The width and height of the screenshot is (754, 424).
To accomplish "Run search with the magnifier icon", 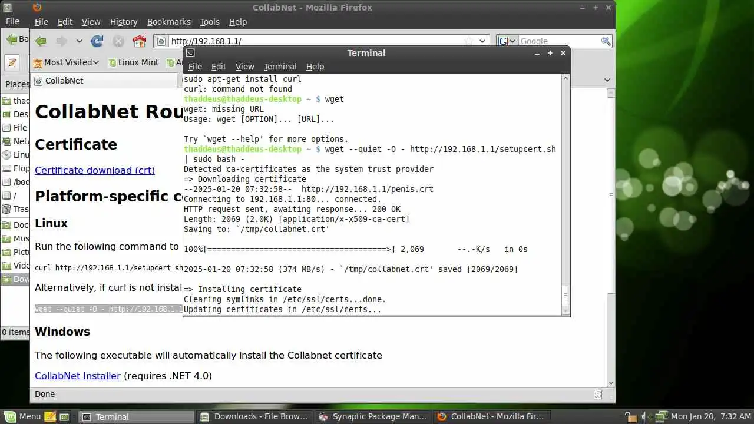I will coord(606,41).
